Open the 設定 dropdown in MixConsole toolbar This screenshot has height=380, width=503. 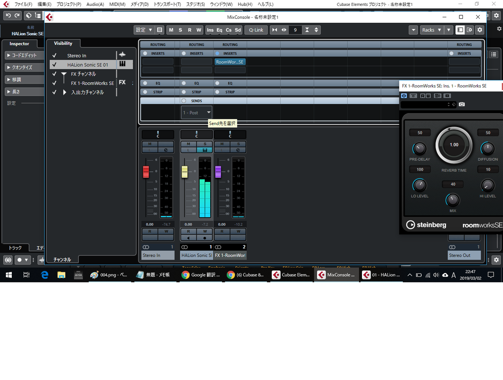pos(144,30)
